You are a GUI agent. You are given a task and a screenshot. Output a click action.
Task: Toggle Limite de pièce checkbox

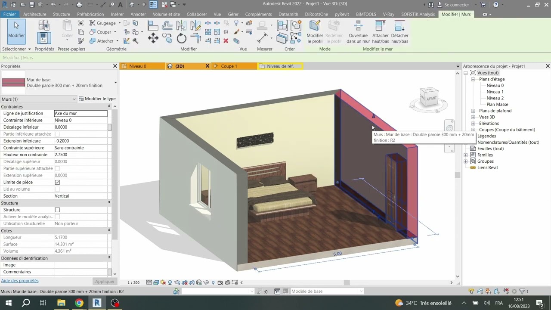tap(57, 182)
